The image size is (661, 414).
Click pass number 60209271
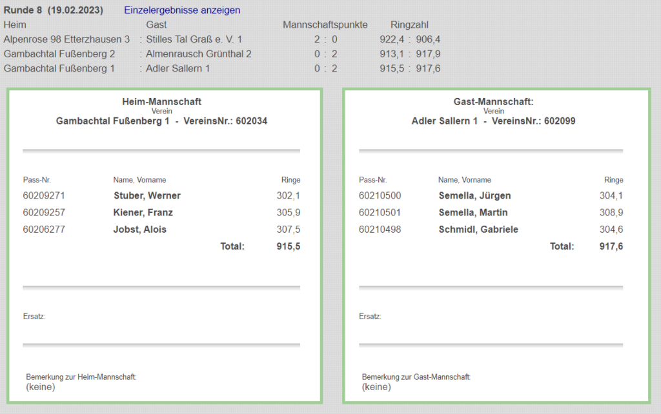tap(44, 195)
